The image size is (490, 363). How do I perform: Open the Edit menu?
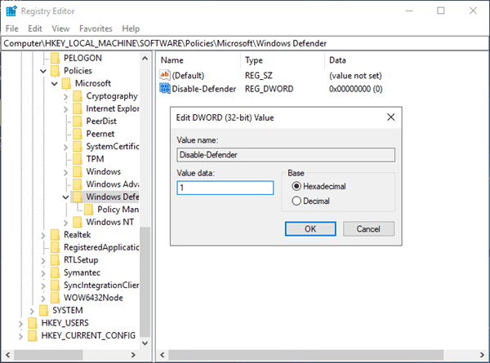(35, 29)
